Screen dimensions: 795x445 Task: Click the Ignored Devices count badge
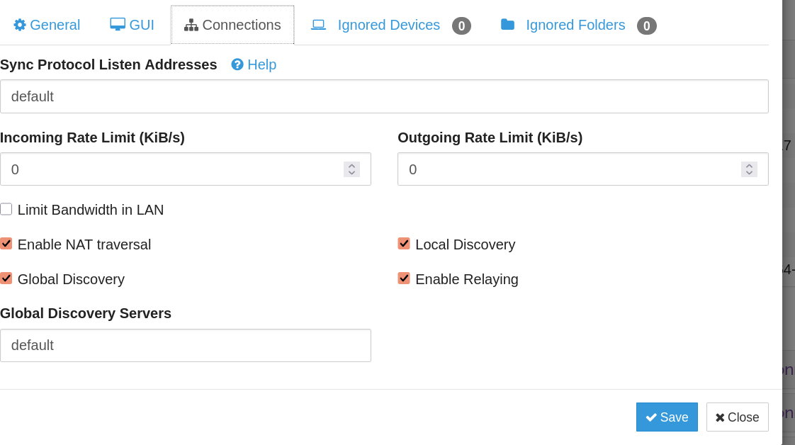pos(461,26)
